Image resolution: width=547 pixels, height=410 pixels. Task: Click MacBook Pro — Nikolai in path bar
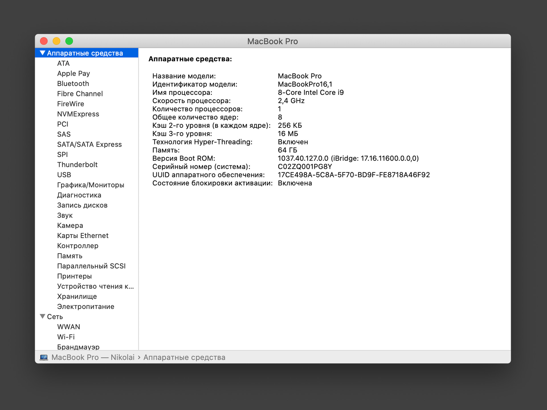point(93,357)
